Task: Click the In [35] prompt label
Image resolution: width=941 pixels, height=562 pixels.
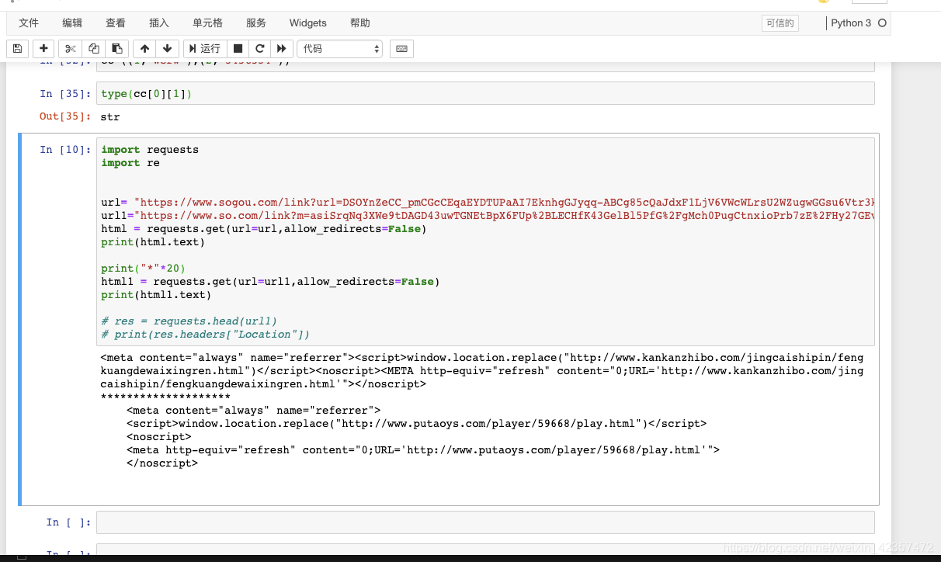Action: tap(65, 94)
